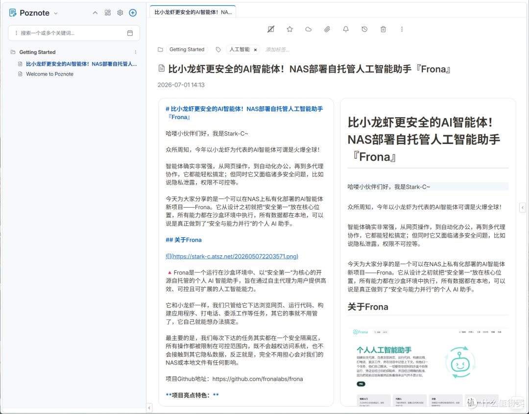Attach a file with the paperclip icon
Viewport: 529px width, 414px height.
coord(327,29)
